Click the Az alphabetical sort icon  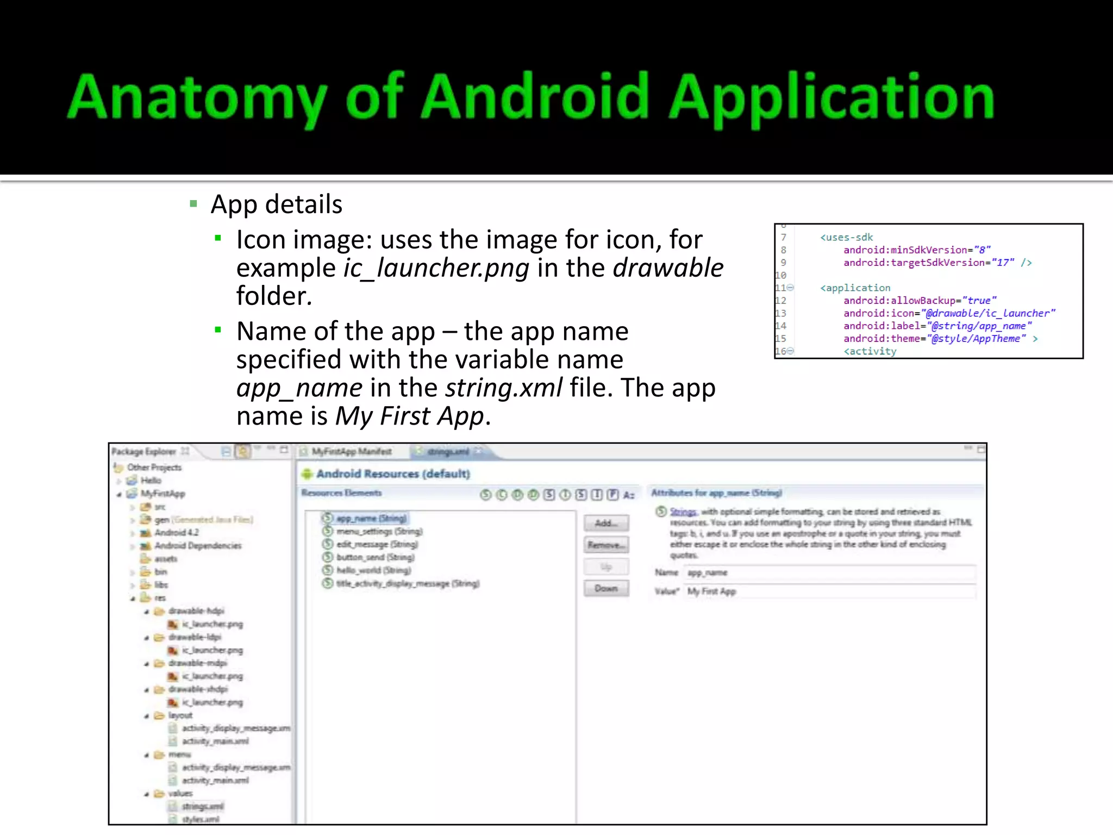coord(629,495)
